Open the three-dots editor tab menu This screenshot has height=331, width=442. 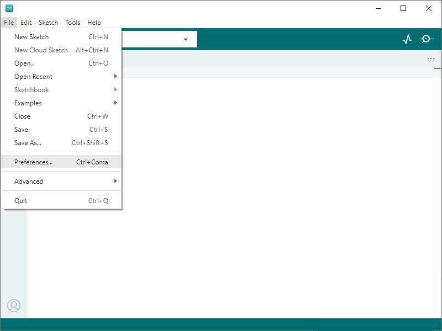pos(431,59)
